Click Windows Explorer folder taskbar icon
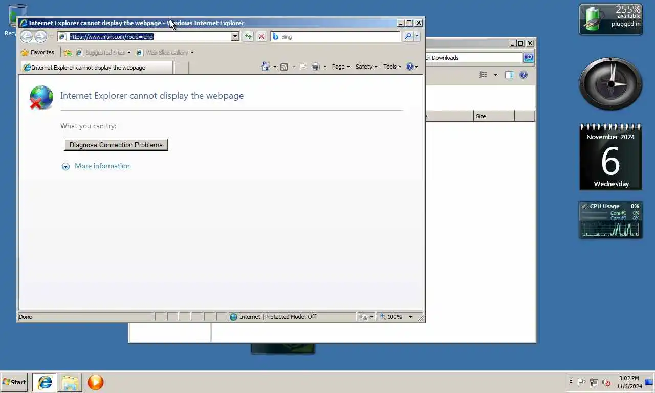Screen dimensions: 655x393 coord(70,382)
